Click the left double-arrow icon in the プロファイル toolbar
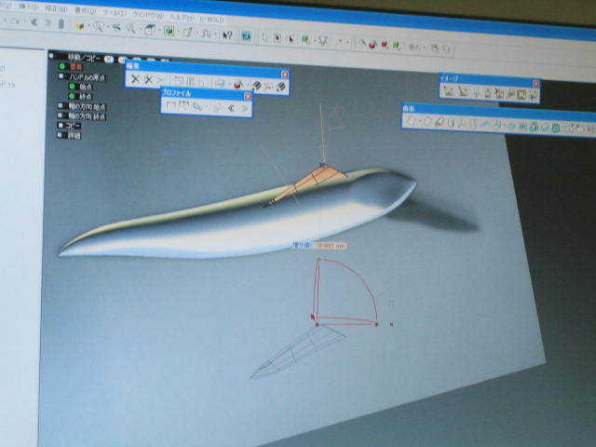 pyautogui.click(x=231, y=108)
